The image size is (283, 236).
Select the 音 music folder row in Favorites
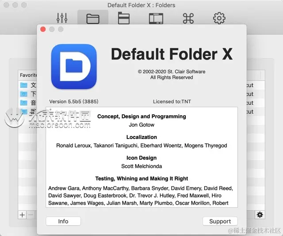coord(27,103)
